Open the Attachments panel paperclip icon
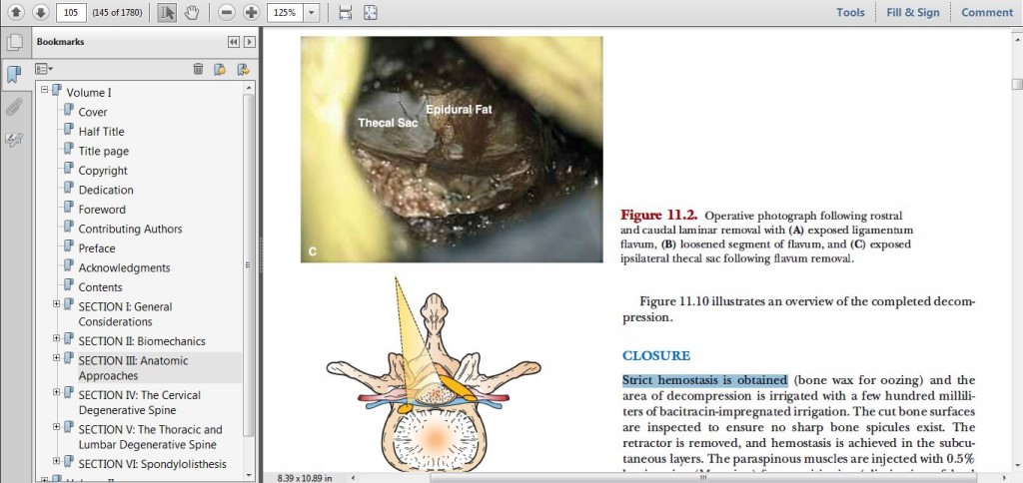Image resolution: width=1023 pixels, height=483 pixels. [x=14, y=106]
